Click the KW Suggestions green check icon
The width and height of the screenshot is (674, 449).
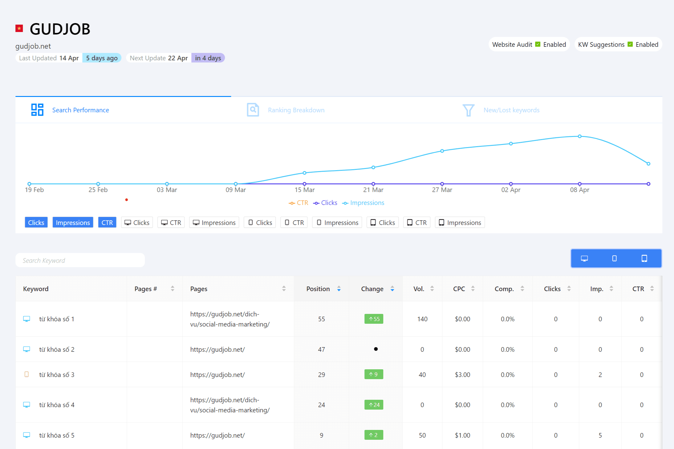coord(630,44)
